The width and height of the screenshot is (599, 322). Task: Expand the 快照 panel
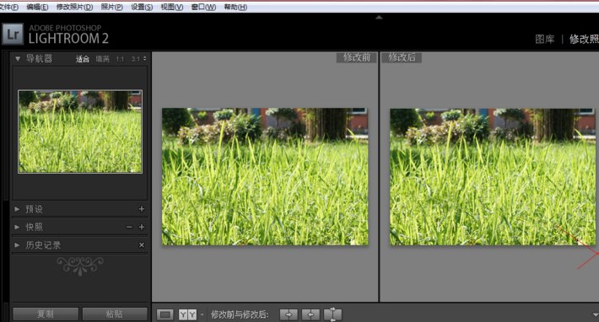click(x=17, y=227)
